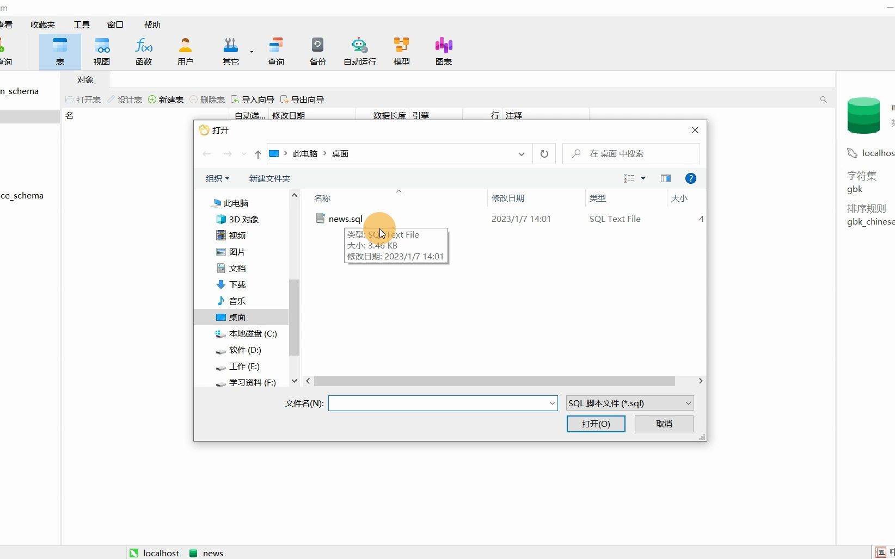
Task: Open the 用户 (User) toolbar icon
Action: point(186,52)
